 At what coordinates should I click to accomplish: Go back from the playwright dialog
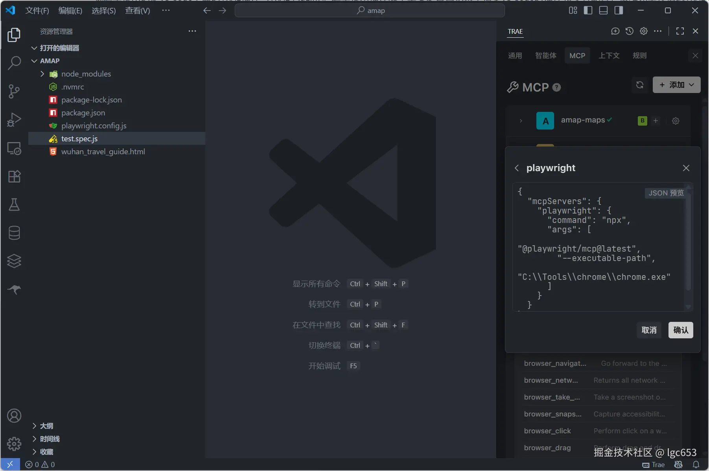[x=517, y=168]
